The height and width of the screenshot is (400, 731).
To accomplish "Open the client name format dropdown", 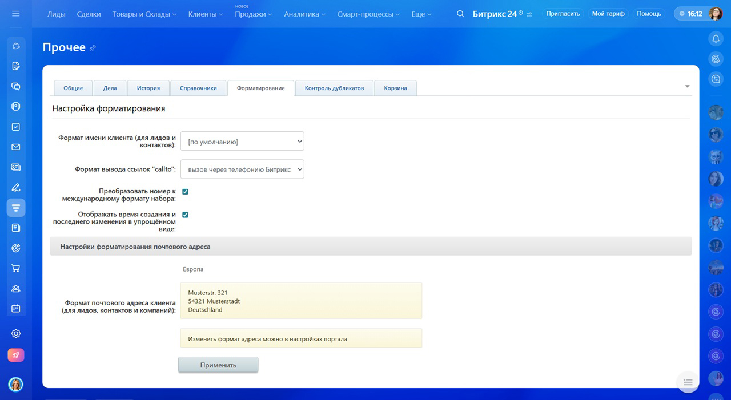I will pos(242,142).
